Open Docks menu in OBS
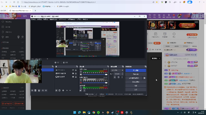The image size is (206, 115). click(x=53, y=19)
